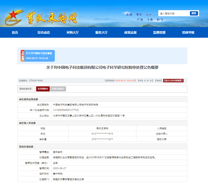Click the 关闭 close link

[158, 80]
